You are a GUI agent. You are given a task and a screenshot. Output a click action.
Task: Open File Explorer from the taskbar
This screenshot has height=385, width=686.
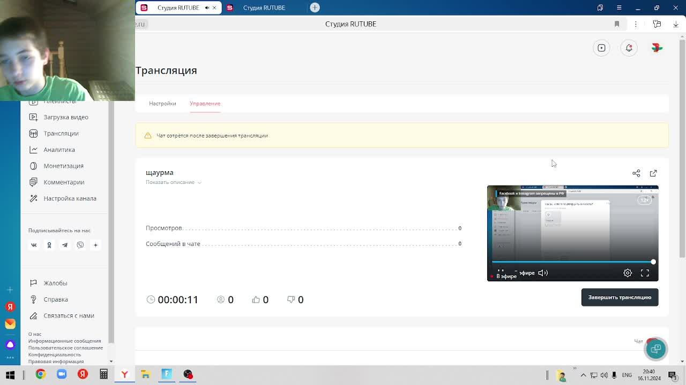145,374
